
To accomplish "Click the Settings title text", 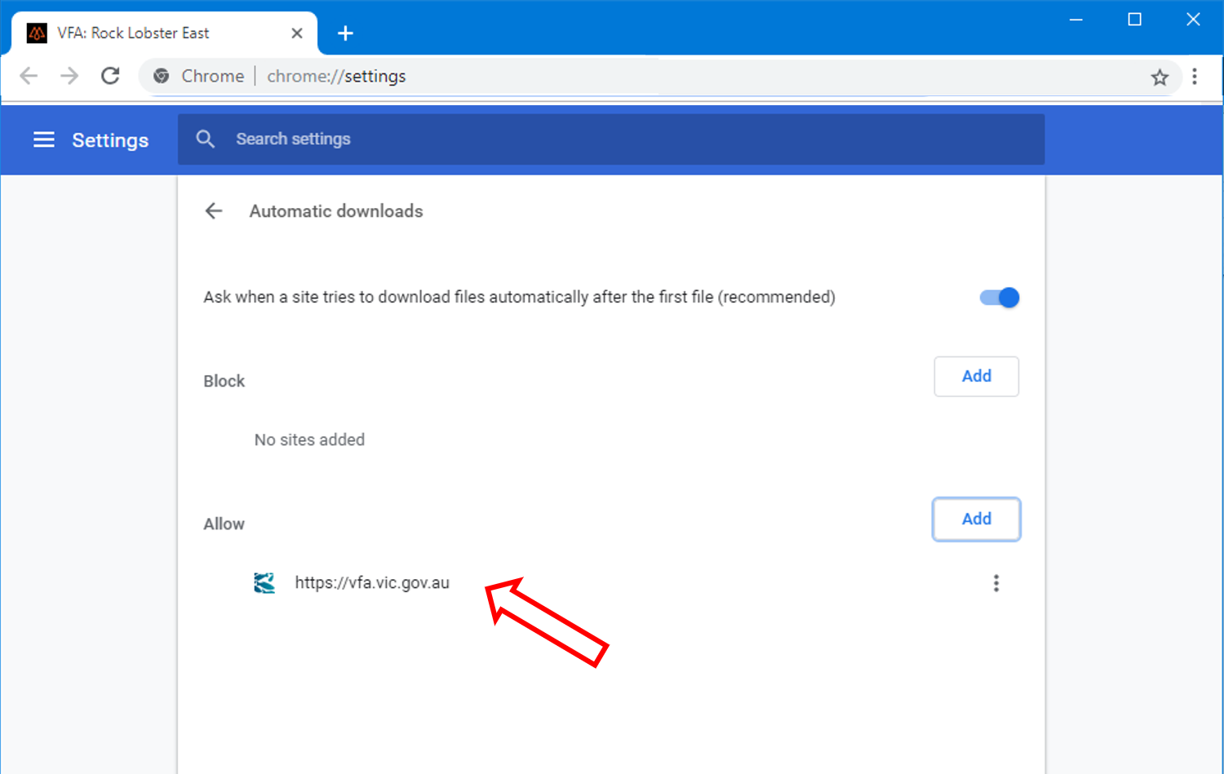I will [x=110, y=140].
